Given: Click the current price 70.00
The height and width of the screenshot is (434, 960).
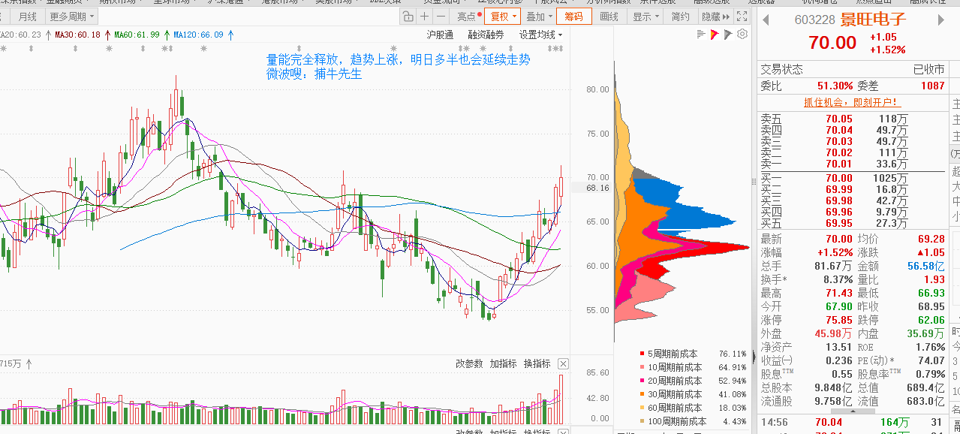Looking at the screenshot, I should click(832, 43).
